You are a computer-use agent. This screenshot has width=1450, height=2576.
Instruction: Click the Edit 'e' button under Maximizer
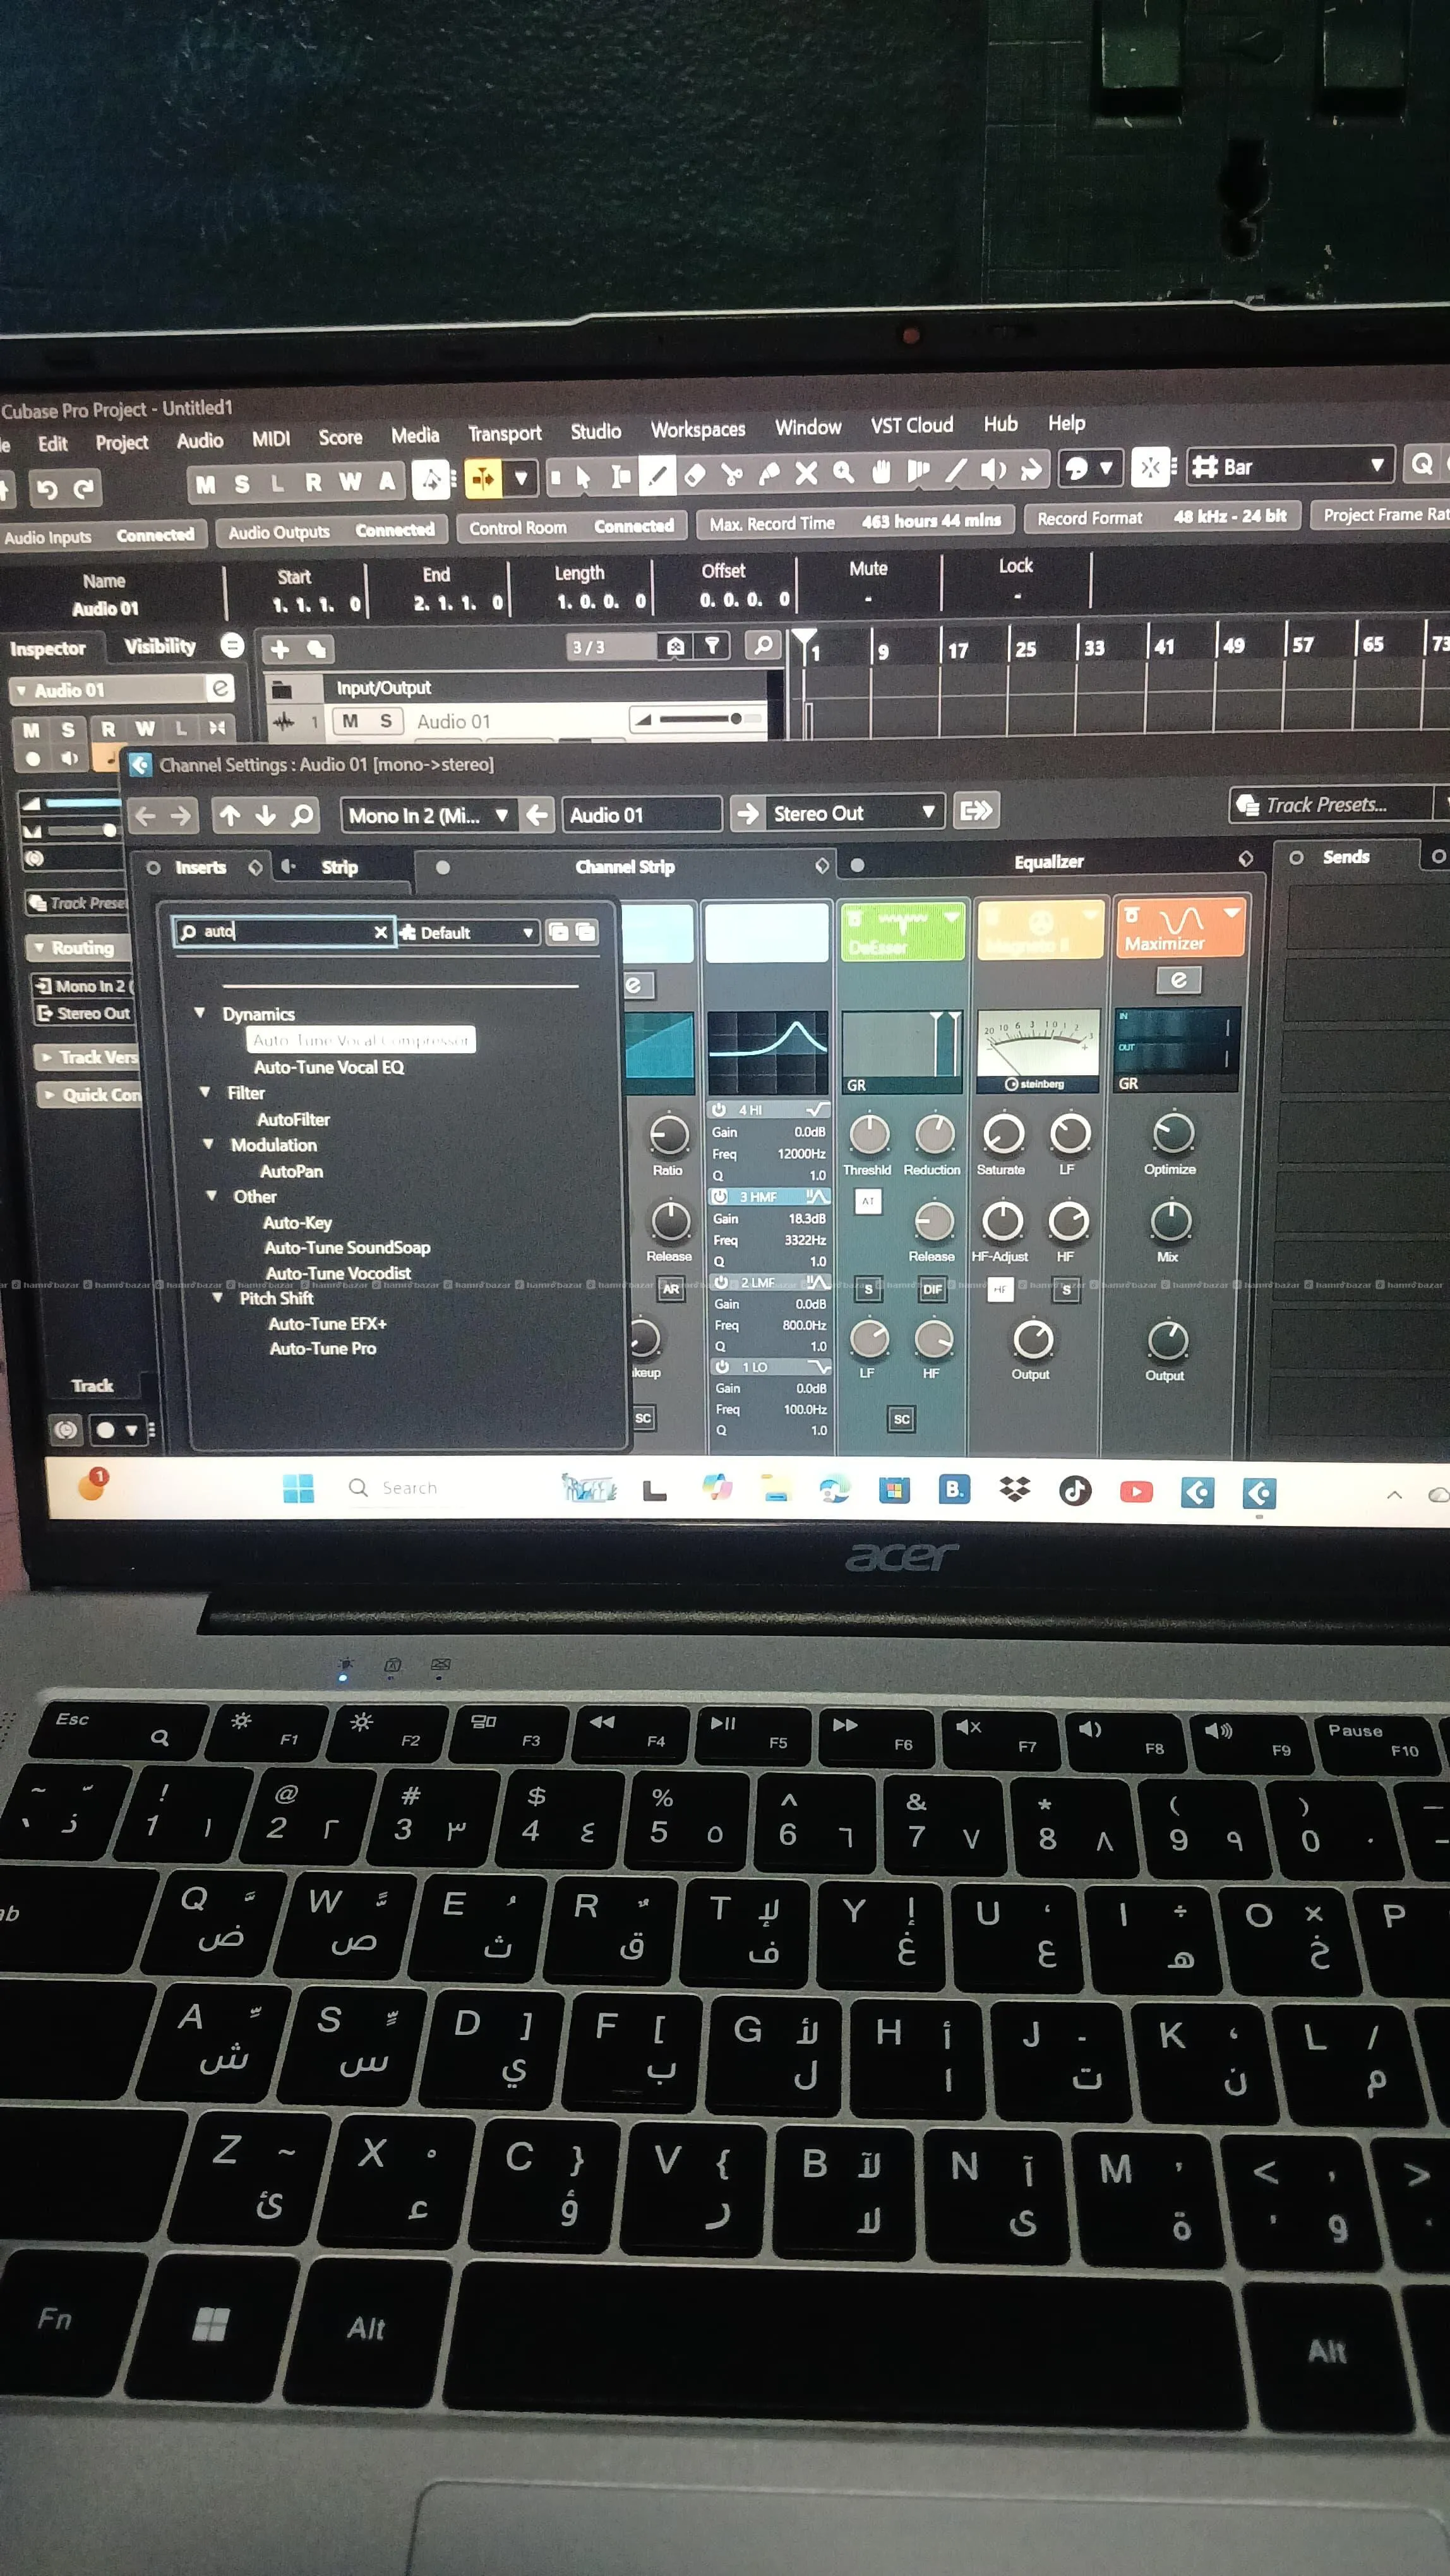[x=1179, y=980]
